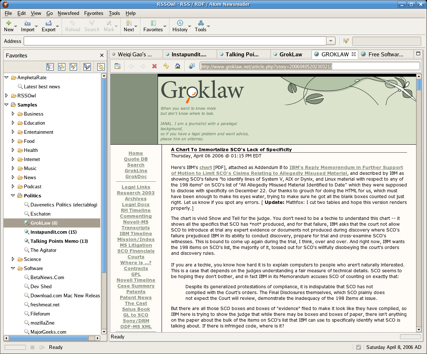The height and width of the screenshot is (354, 427).
Task: Click the browser reload arrows icon
Action: point(166,66)
